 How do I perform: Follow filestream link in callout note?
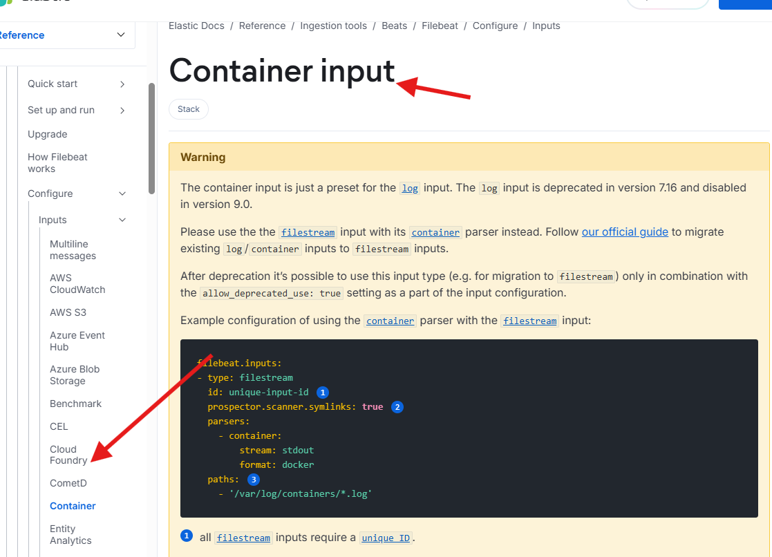(243, 538)
